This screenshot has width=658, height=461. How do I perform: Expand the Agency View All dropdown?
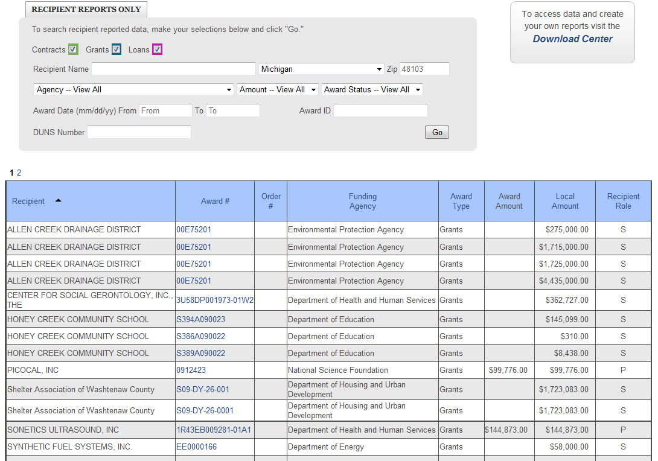point(133,90)
